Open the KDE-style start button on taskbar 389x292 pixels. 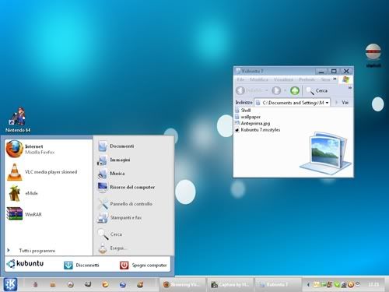point(10,284)
